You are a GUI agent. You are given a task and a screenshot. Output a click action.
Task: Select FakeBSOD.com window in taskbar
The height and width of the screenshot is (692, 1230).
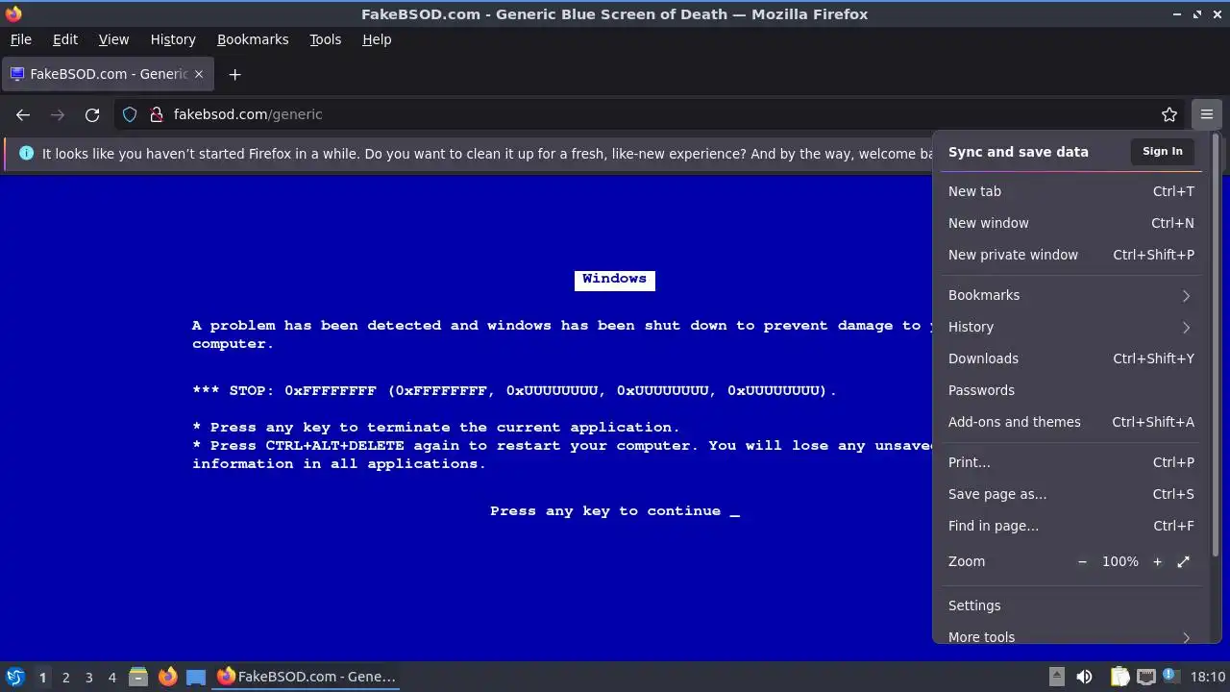tap(307, 677)
